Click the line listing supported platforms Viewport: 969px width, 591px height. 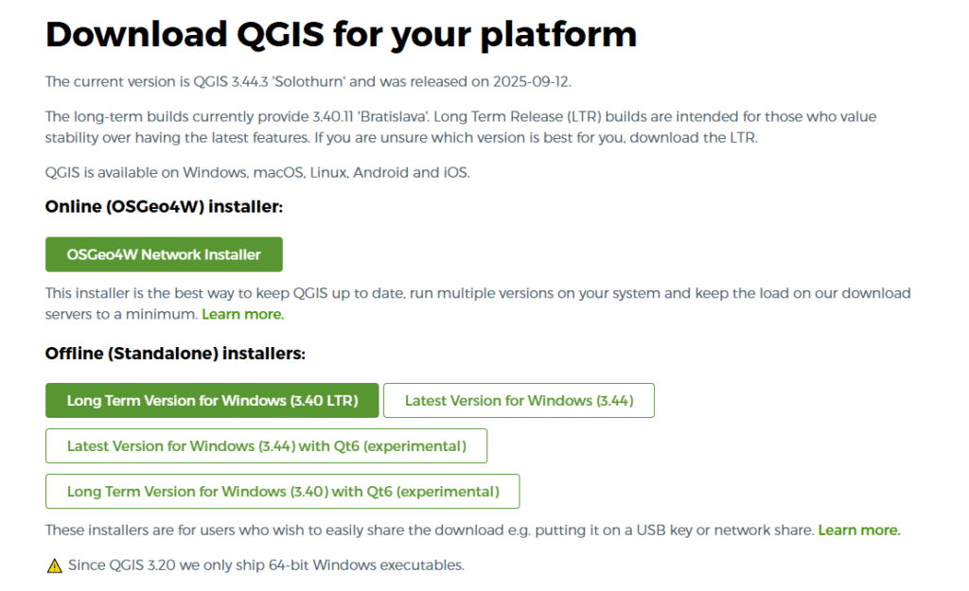(256, 173)
